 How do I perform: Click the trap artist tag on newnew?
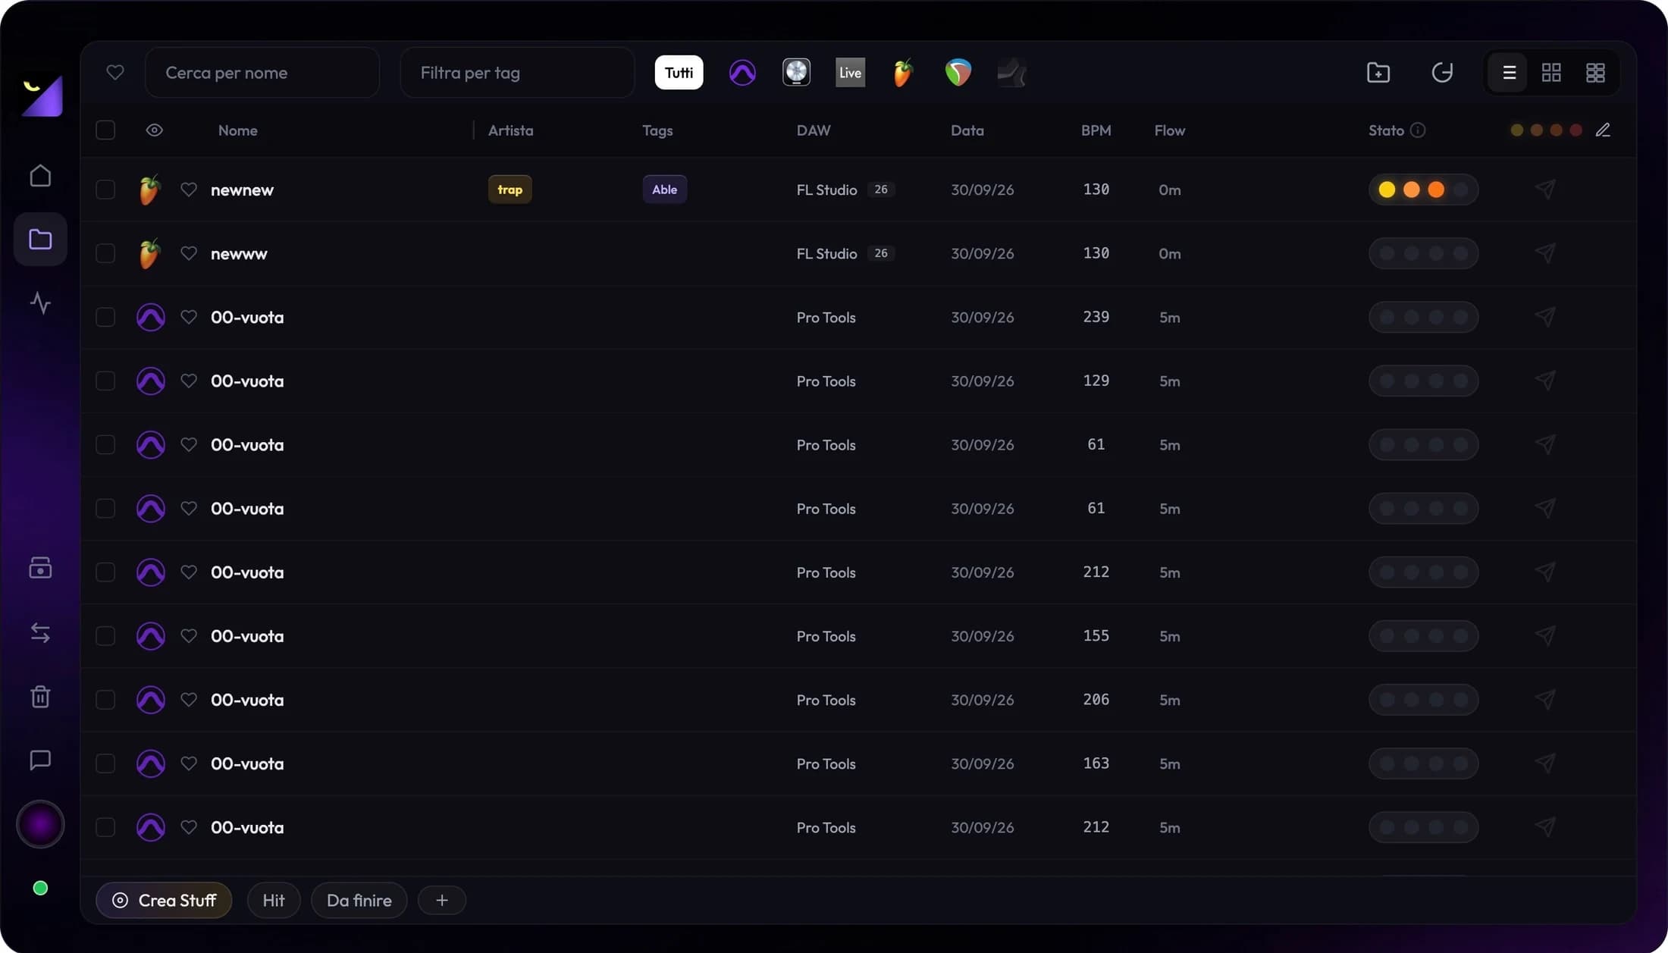click(510, 190)
